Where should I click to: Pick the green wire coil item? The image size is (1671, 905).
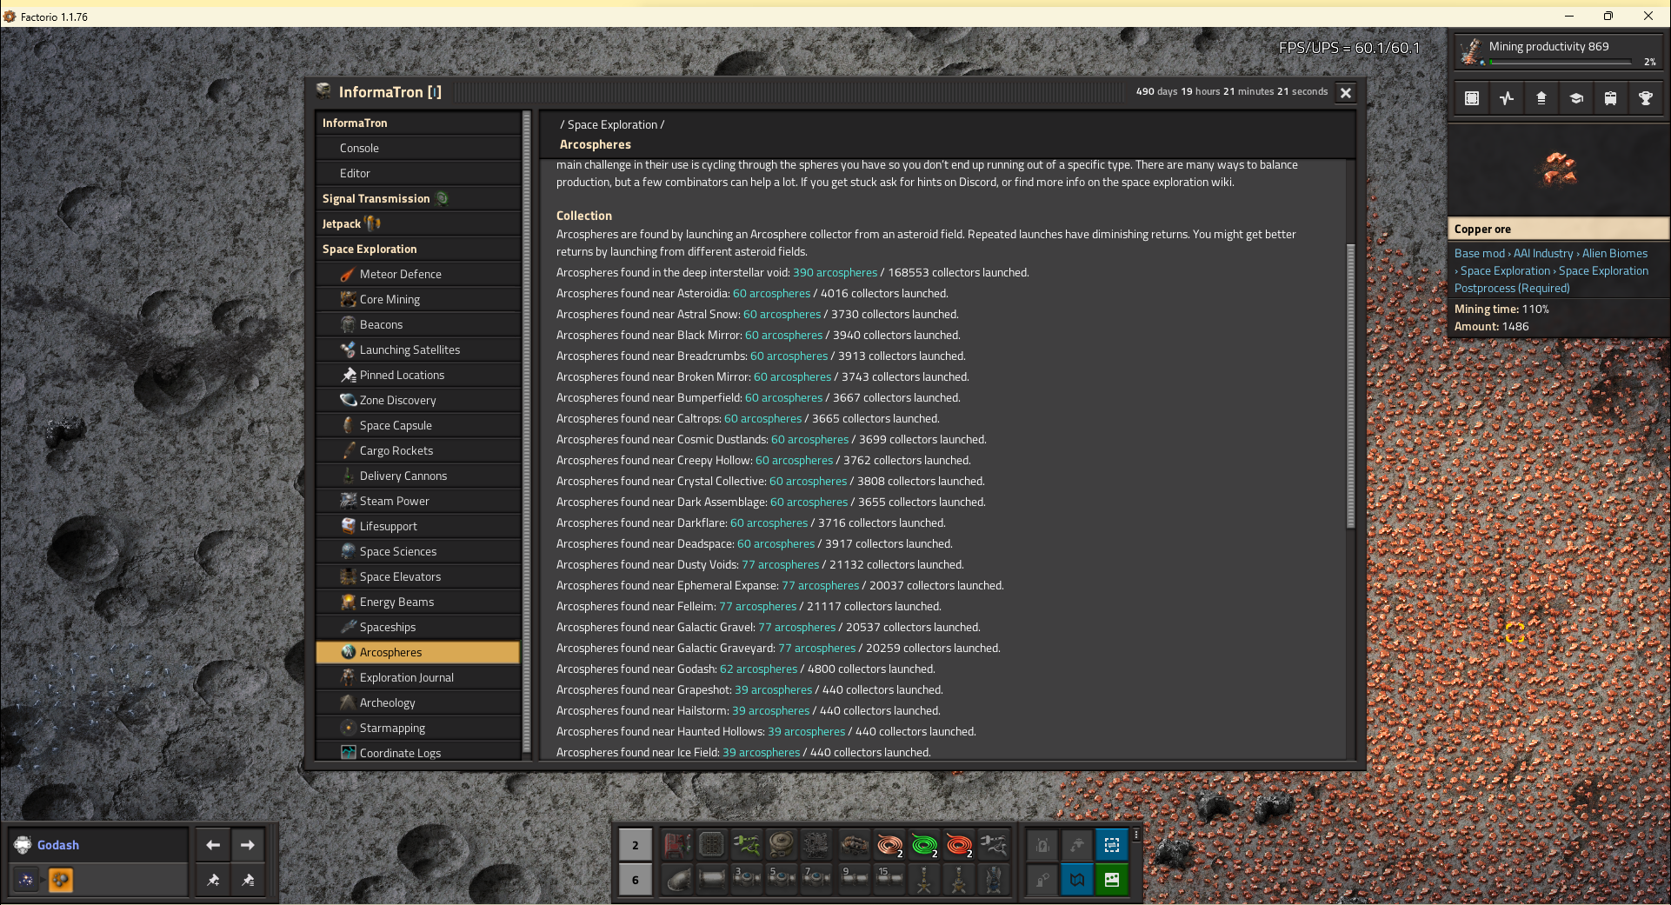924,844
